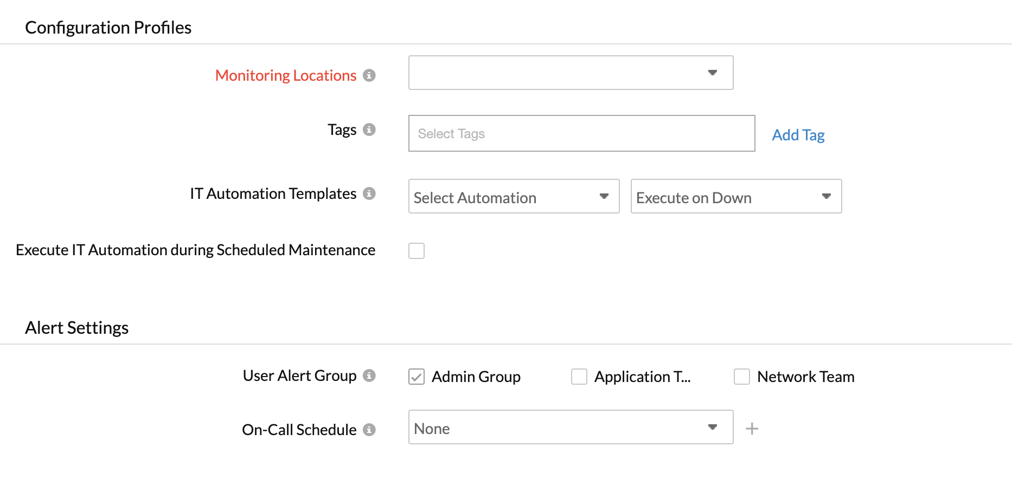Open the IT Automation Templates info icon

point(369,193)
